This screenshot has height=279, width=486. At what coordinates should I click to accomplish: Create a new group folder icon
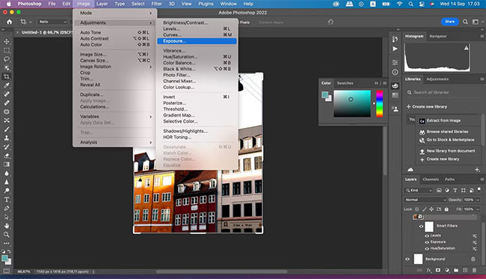(x=456, y=270)
